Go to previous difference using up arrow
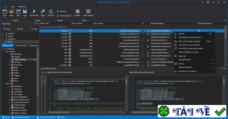The width and height of the screenshot is (228, 119). 42,72
